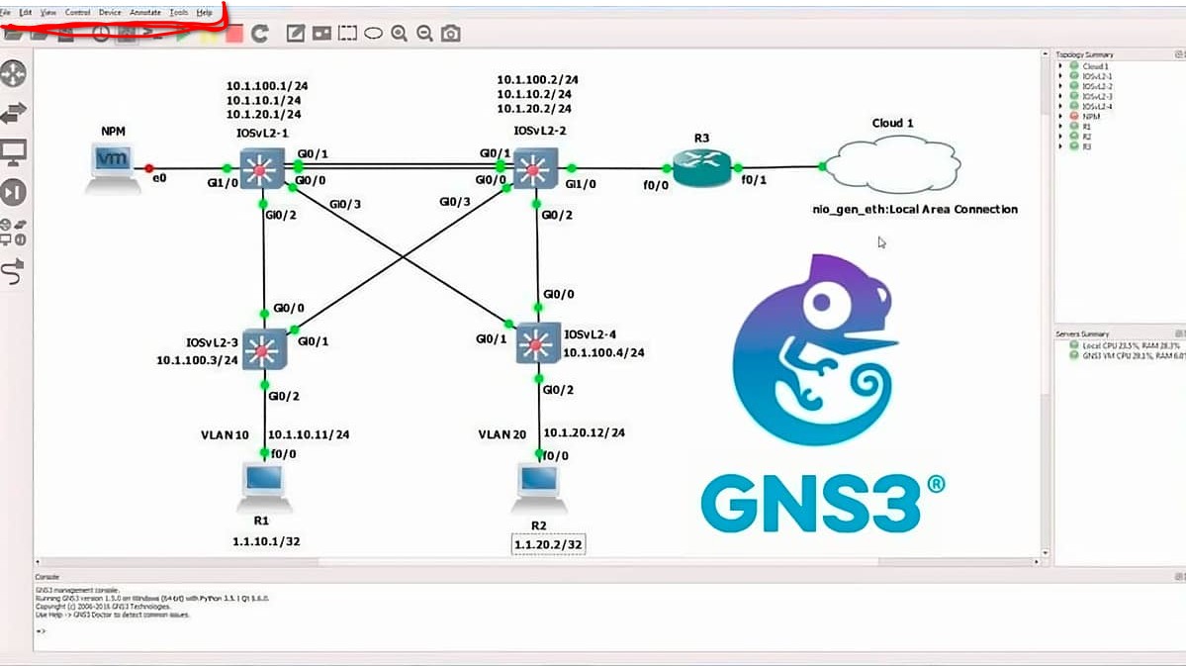Open the View menu
Viewport: 1186px width, 666px height.
(x=47, y=13)
